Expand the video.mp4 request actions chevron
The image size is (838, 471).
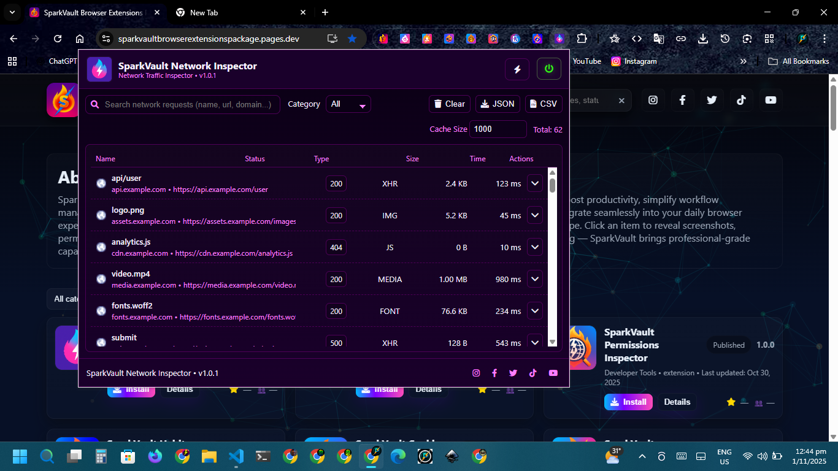pos(535,279)
